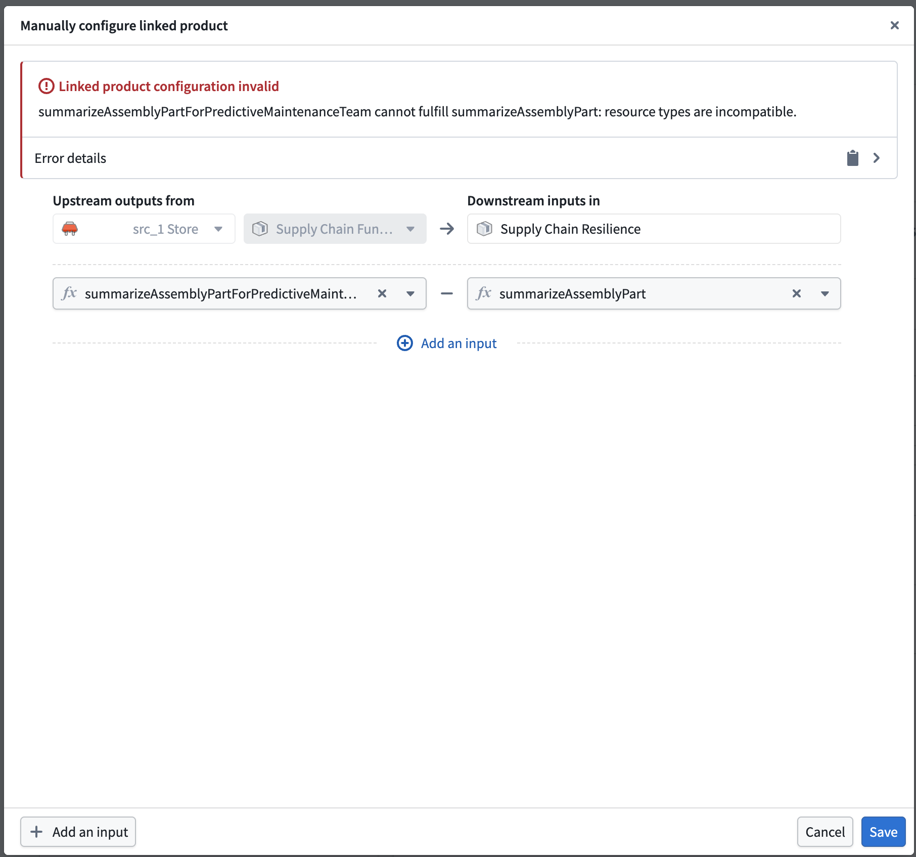The image size is (916, 857).
Task: Open the Supply Chain Fun... product dropdown
Action: click(x=335, y=229)
